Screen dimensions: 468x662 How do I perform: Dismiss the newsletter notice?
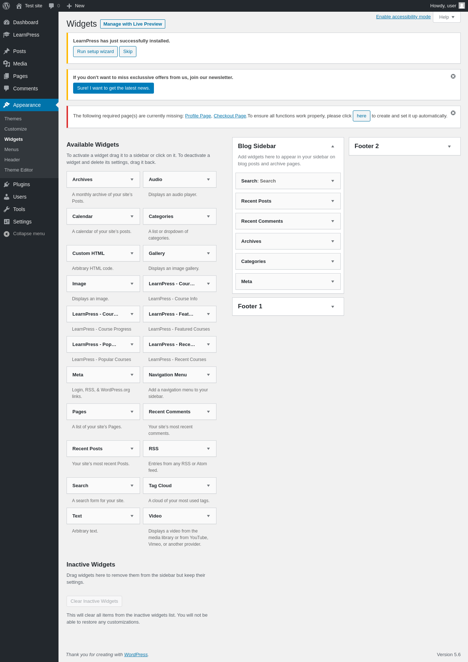coord(453,76)
